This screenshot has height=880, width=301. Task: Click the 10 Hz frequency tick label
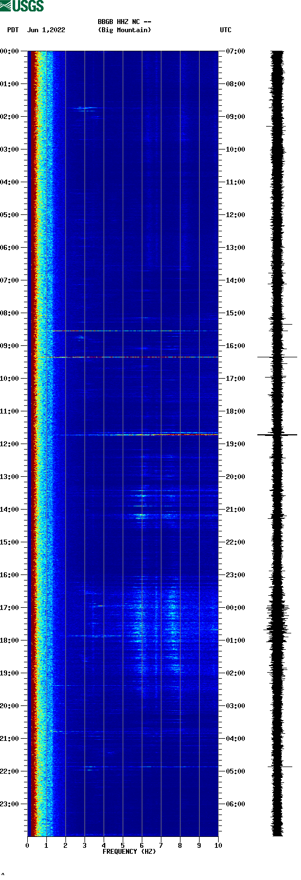coord(218,846)
